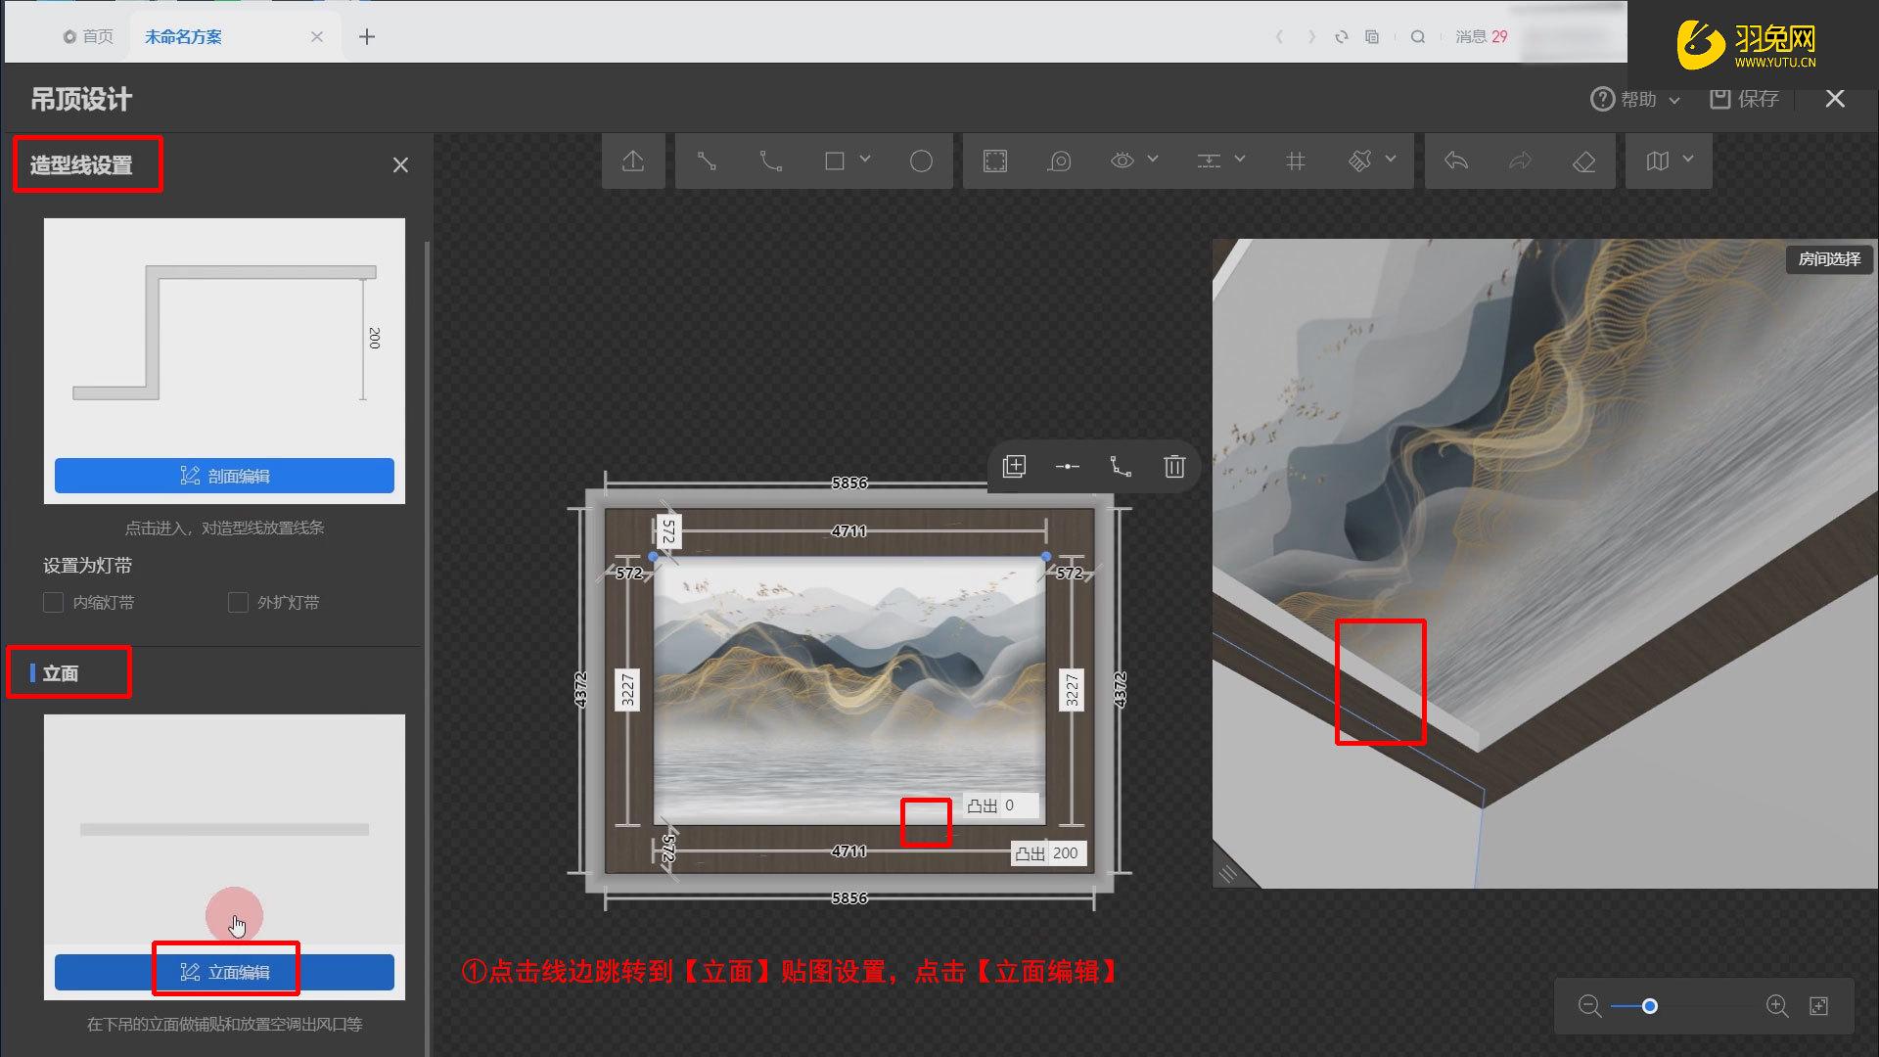Open the 消息 29 notifications
1879x1057 pixels.
coord(1481,37)
